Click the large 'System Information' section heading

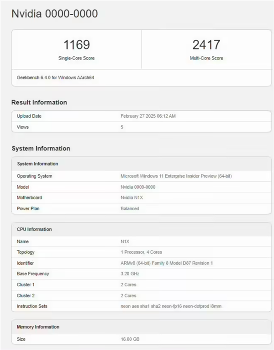(41, 148)
